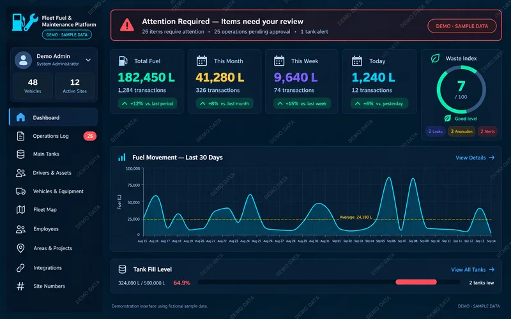Viewport: 511px width, 319px height.
Task: Click the 1 tank alert text
Action: (314, 31)
